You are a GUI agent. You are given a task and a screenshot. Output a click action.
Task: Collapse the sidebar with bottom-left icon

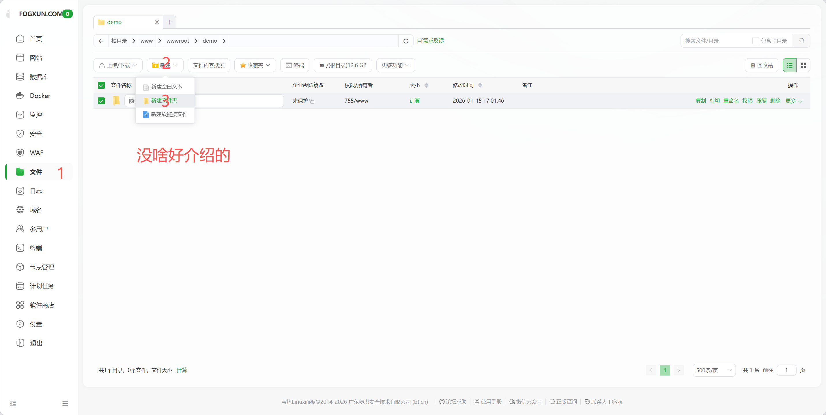[13, 403]
